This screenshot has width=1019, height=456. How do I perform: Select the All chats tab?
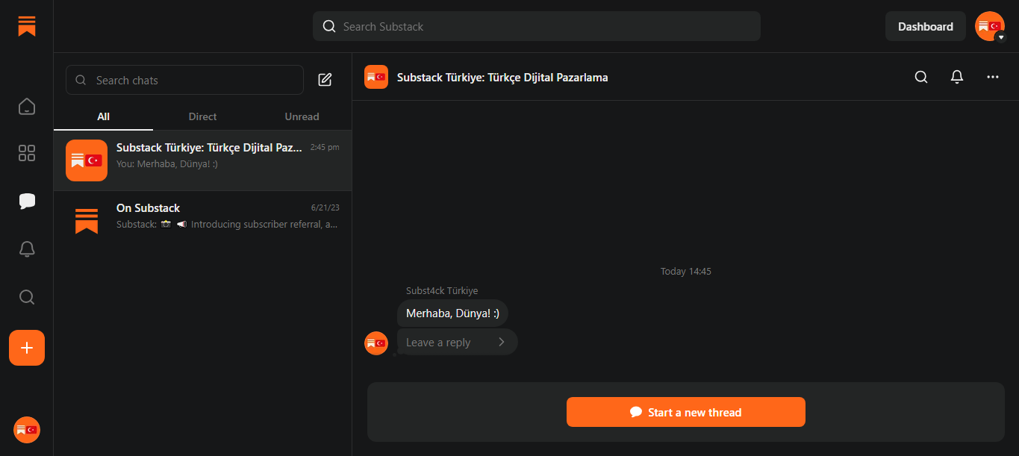pyautogui.click(x=103, y=116)
